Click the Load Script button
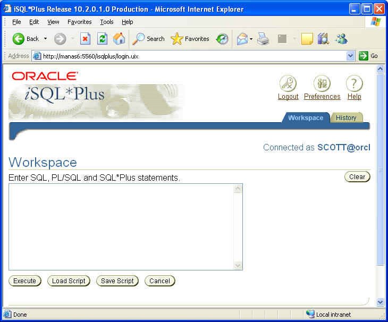The height and width of the screenshot is (322, 388). click(69, 281)
